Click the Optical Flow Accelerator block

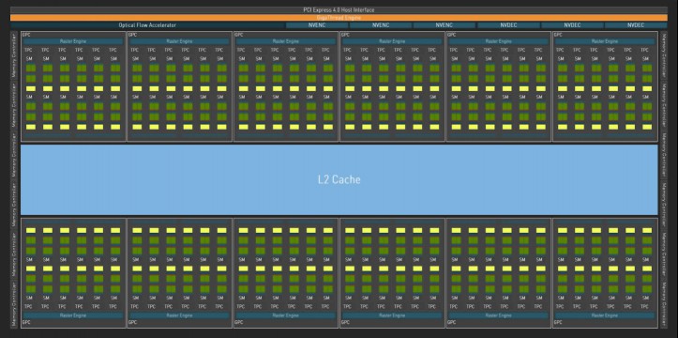tap(147, 25)
